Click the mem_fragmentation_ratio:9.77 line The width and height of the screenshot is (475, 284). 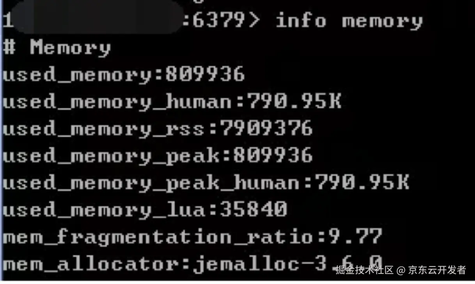[x=192, y=237]
